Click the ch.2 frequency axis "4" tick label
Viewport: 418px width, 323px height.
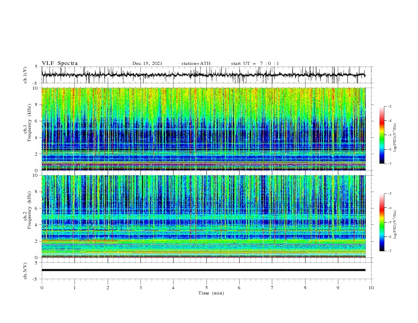tap(36, 225)
